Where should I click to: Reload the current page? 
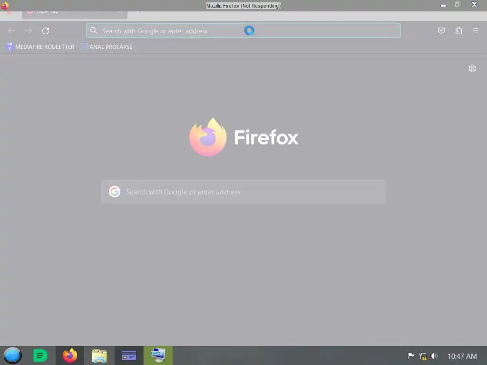pos(46,31)
